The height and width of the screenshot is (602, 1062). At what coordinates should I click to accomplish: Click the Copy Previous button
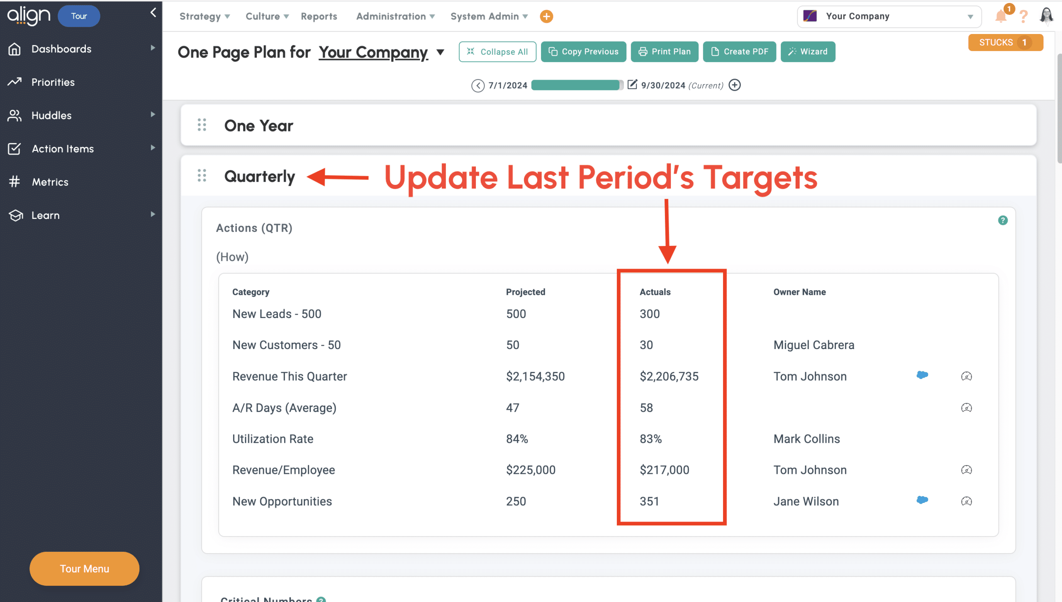pos(583,52)
